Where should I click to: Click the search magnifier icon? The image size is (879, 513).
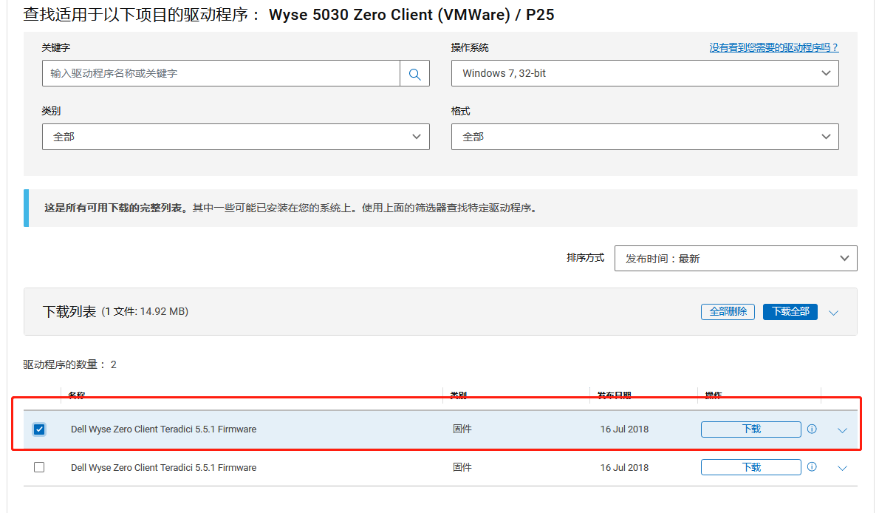point(414,72)
